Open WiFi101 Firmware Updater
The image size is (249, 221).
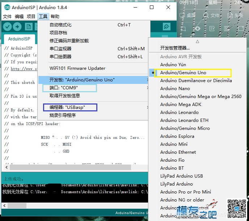click(x=93, y=68)
